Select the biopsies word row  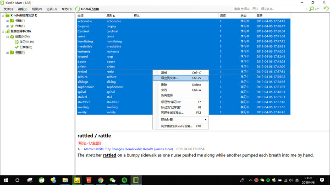pos(183,26)
